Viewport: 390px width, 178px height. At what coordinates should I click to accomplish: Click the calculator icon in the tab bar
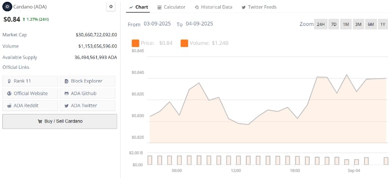[159, 8]
